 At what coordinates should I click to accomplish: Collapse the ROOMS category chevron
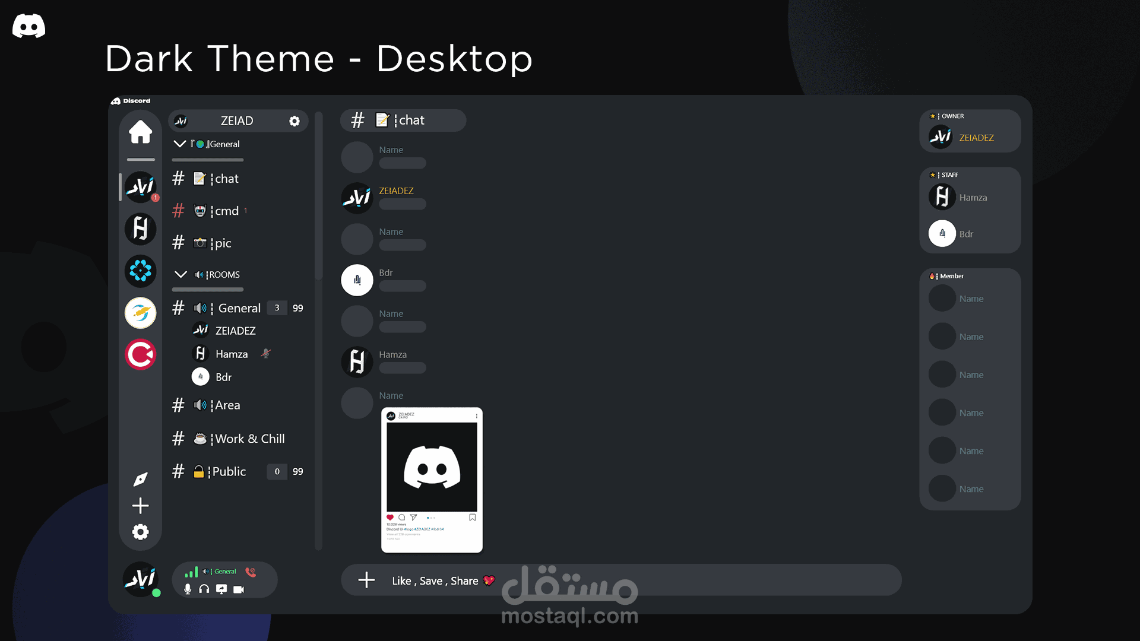pyautogui.click(x=180, y=274)
